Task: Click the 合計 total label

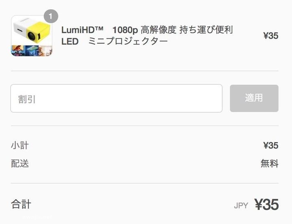Action: point(21,204)
